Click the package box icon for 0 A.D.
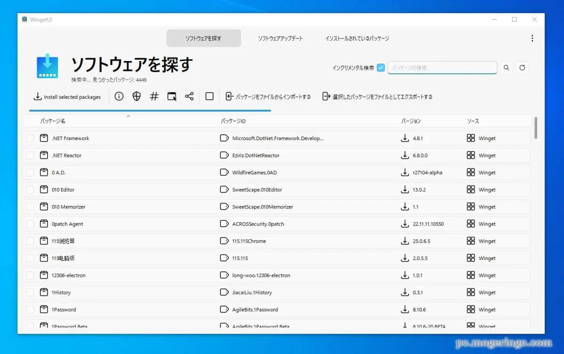 [44, 173]
